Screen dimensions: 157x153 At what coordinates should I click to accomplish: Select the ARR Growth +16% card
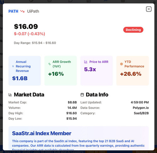click(61, 71)
